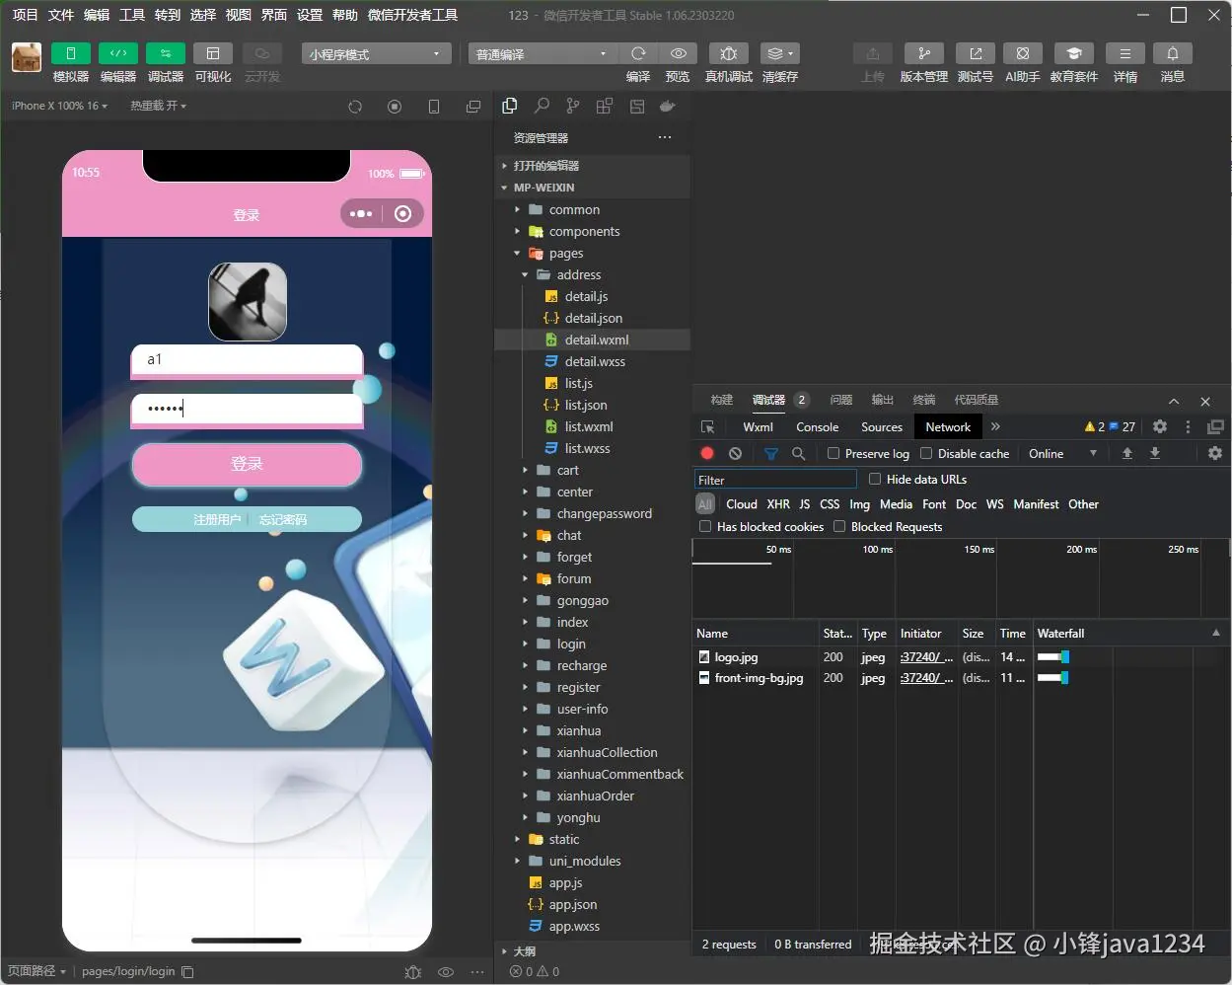1232x985 pixels.
Task: Switch to the Console tab
Action: click(818, 427)
